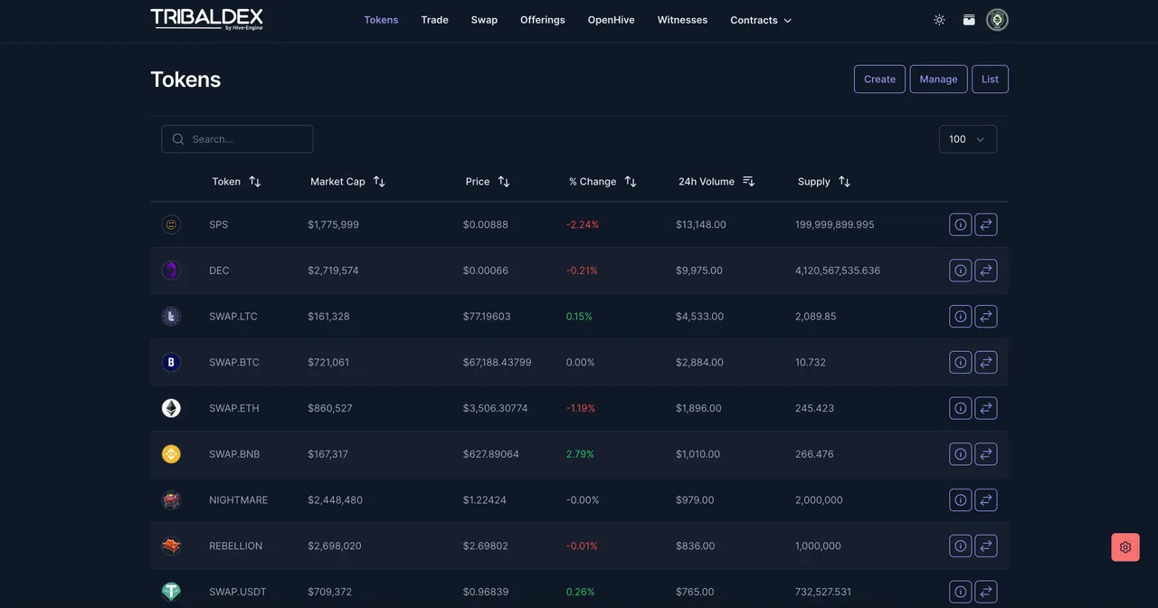The image size is (1158, 608).
Task: Click the Create button
Action: click(879, 79)
